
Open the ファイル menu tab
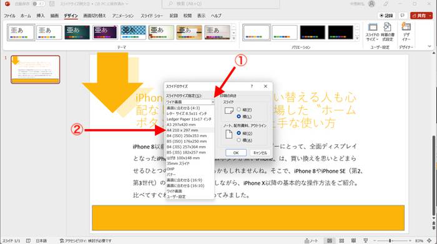pos(9,16)
